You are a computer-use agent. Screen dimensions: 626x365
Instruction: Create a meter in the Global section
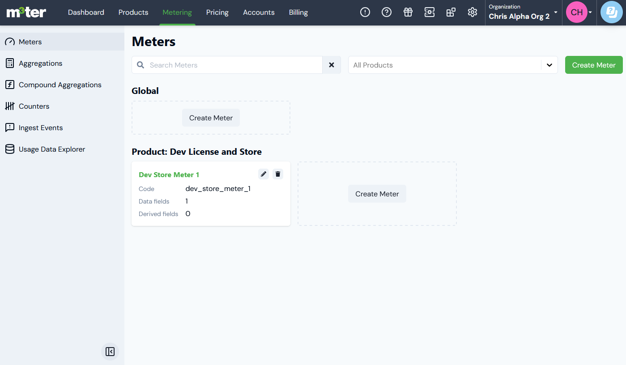pos(211,118)
